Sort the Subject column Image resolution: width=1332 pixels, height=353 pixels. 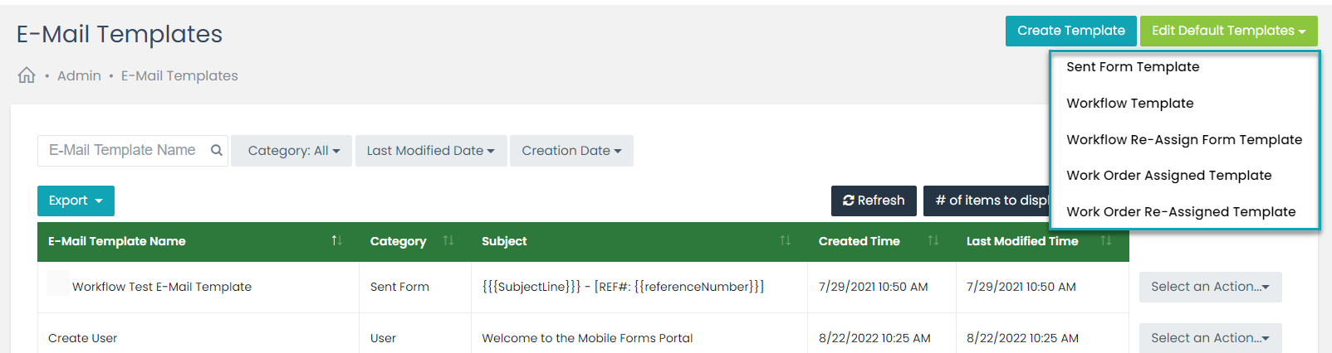[785, 240]
